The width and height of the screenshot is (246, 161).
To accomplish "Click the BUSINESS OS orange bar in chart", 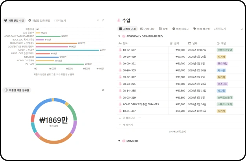I will 57,43.
